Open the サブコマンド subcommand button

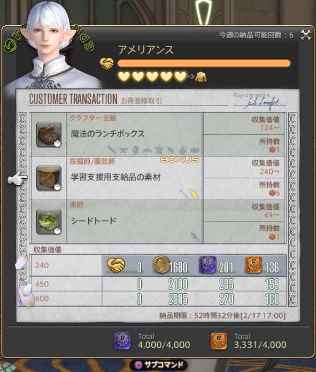159,364
